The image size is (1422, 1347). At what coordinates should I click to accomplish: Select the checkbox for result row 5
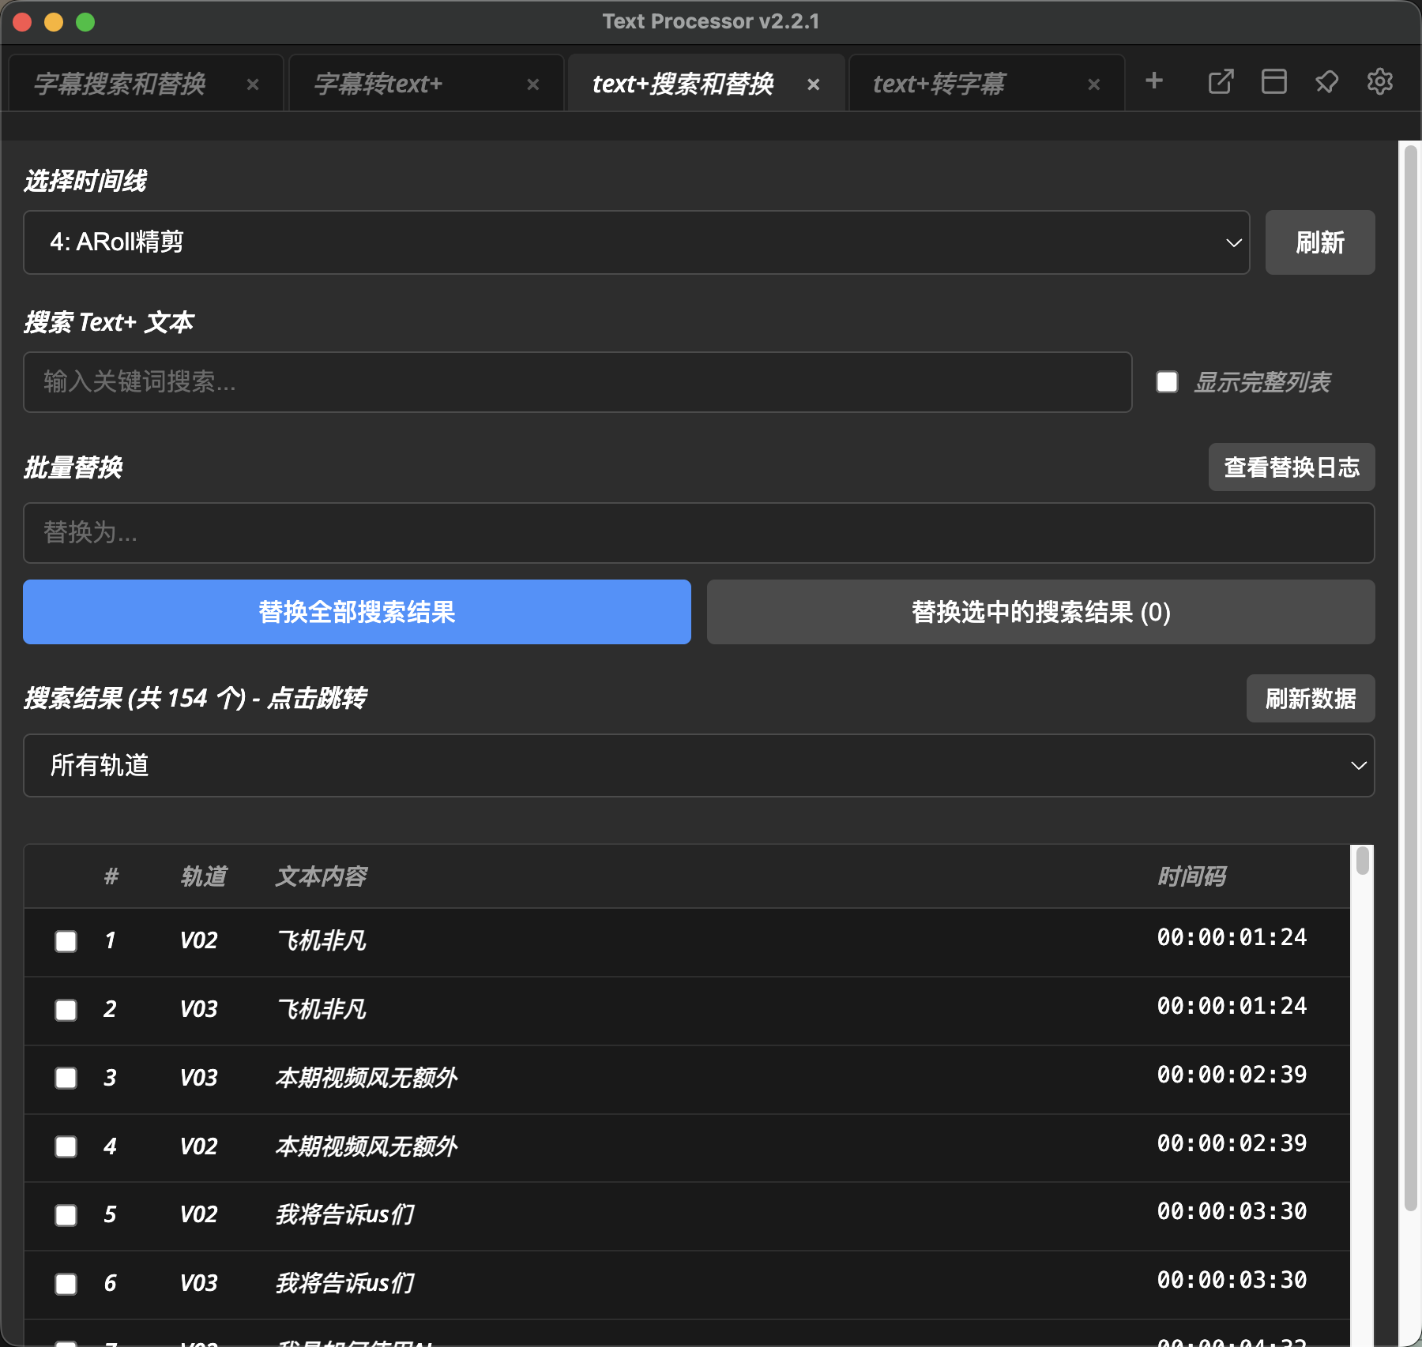(x=66, y=1215)
